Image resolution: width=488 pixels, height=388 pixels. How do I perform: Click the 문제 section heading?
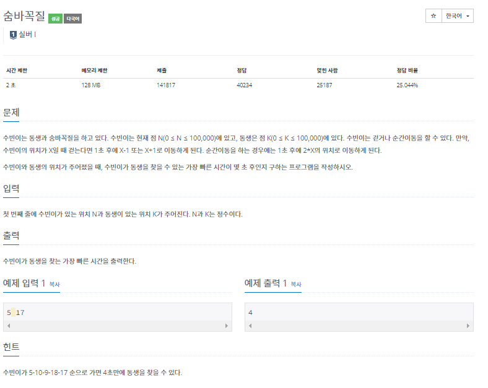click(x=11, y=112)
